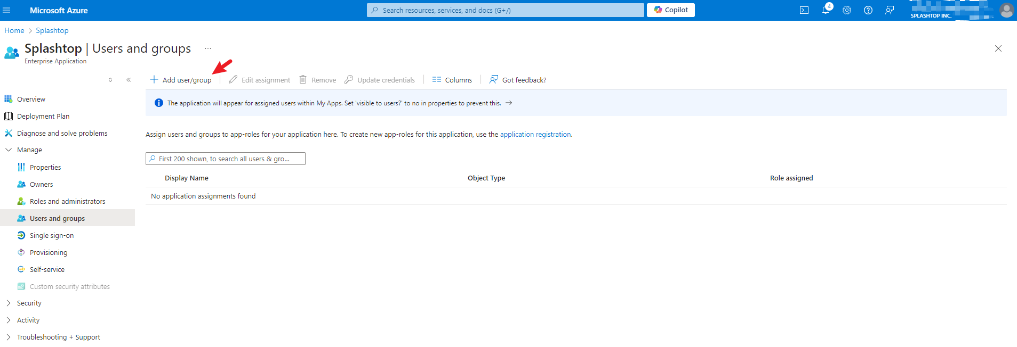Image resolution: width=1017 pixels, height=347 pixels.
Task: Focus the users and groups search field
Action: (x=226, y=159)
